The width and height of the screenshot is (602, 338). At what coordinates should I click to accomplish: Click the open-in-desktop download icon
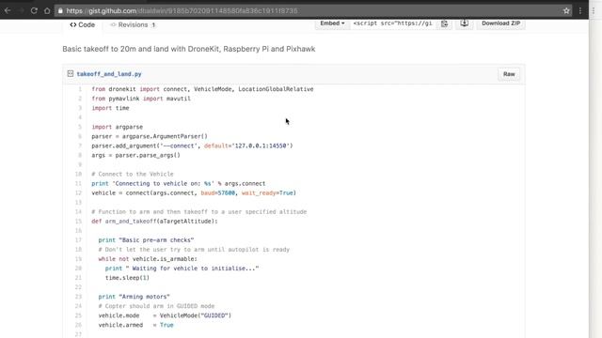pyautogui.click(x=464, y=23)
